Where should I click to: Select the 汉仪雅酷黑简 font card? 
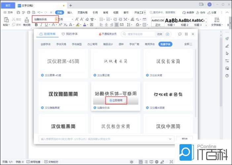[63, 96]
